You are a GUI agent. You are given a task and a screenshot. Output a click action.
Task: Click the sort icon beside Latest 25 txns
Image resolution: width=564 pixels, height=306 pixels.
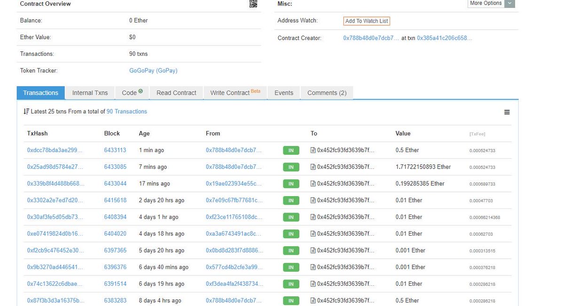[26, 112]
